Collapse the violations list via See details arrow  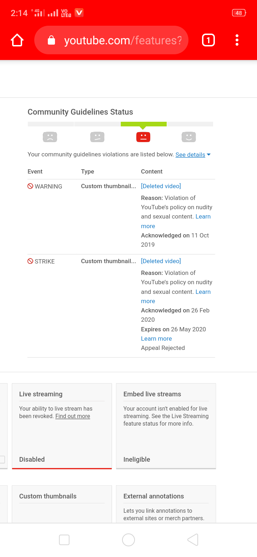click(x=208, y=155)
